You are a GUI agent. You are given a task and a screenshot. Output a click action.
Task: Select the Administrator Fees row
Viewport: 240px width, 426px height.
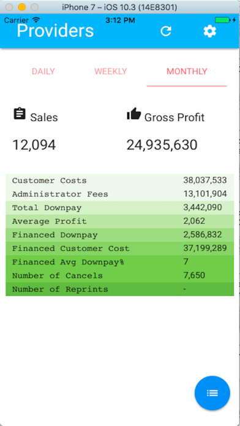point(119,194)
